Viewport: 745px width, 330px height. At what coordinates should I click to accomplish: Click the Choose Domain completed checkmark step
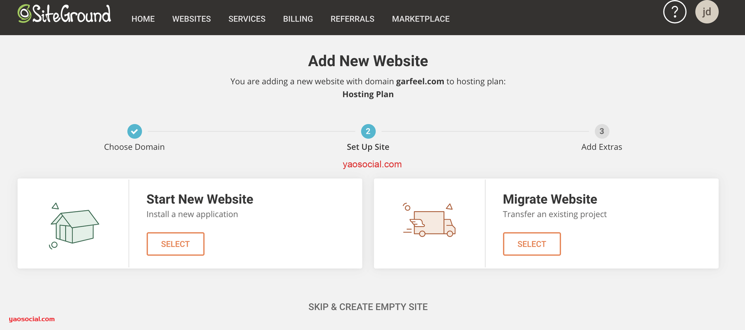[135, 131]
